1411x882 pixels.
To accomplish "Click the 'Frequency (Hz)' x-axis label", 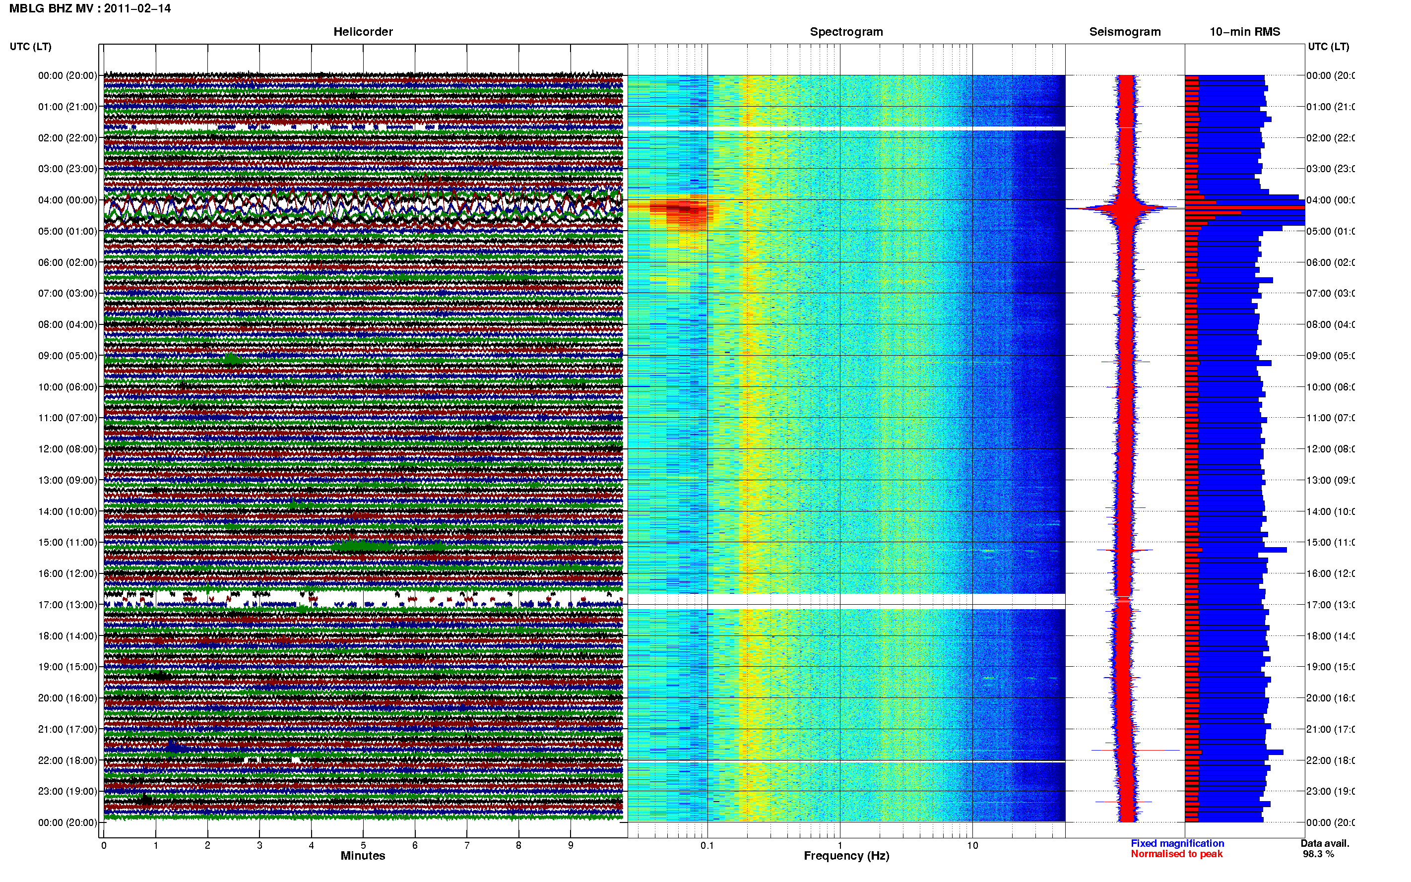I will 846,856.
